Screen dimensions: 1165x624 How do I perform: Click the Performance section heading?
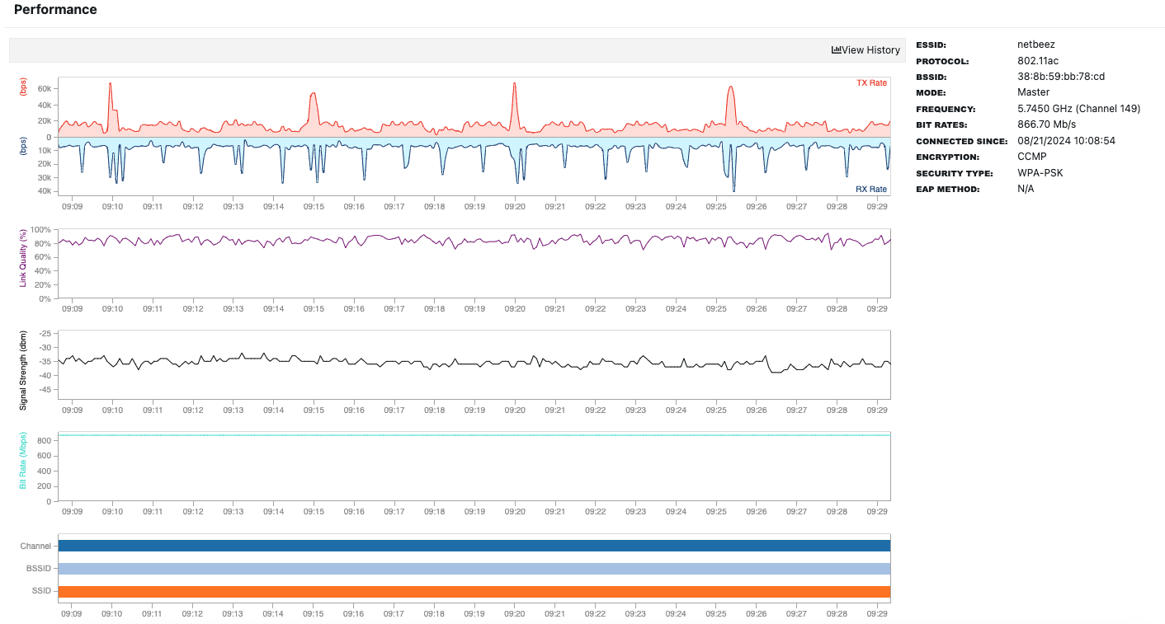(x=55, y=10)
